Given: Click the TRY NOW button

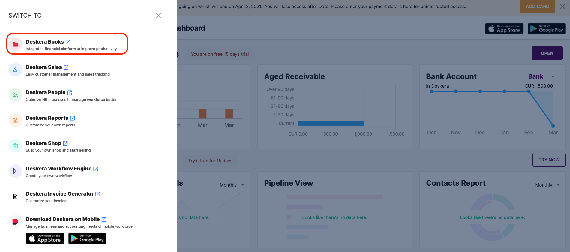Looking at the screenshot, I should pyautogui.click(x=549, y=160).
